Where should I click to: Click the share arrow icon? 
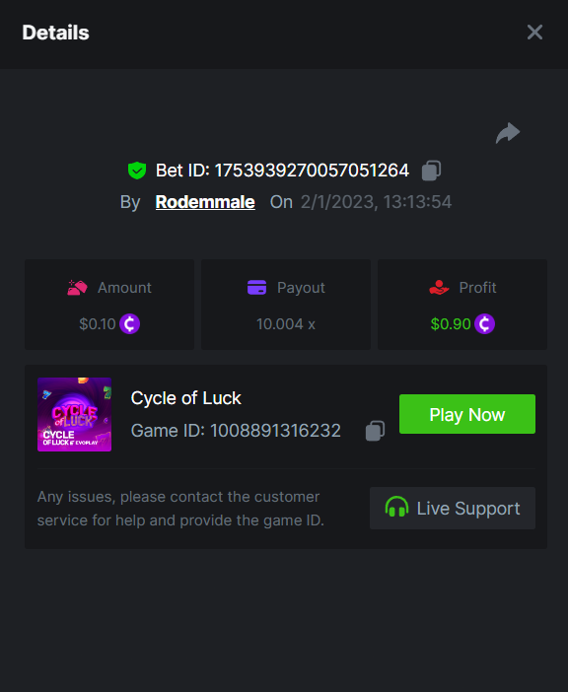pos(508,133)
